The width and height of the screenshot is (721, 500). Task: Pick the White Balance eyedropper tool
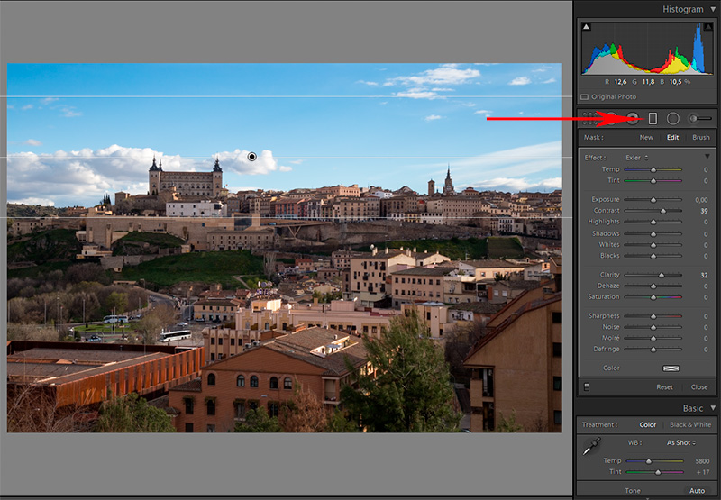point(592,446)
